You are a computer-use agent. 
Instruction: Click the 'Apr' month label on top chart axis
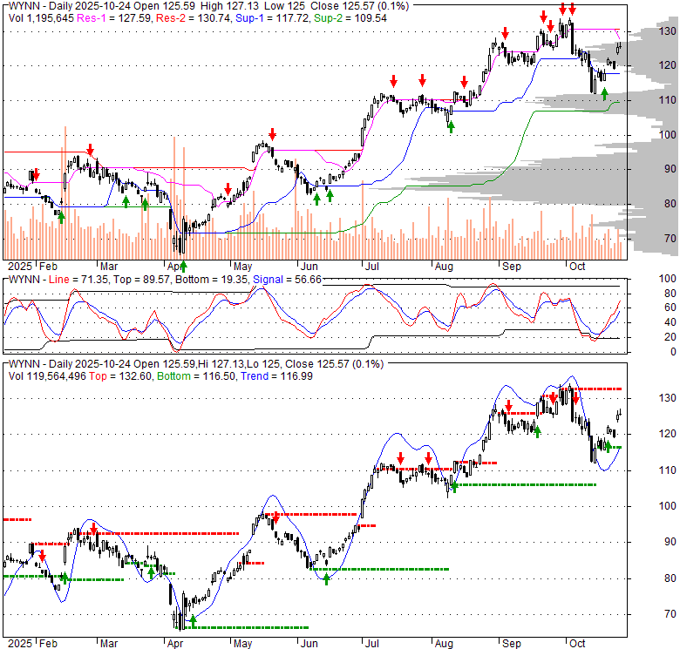pyautogui.click(x=173, y=266)
